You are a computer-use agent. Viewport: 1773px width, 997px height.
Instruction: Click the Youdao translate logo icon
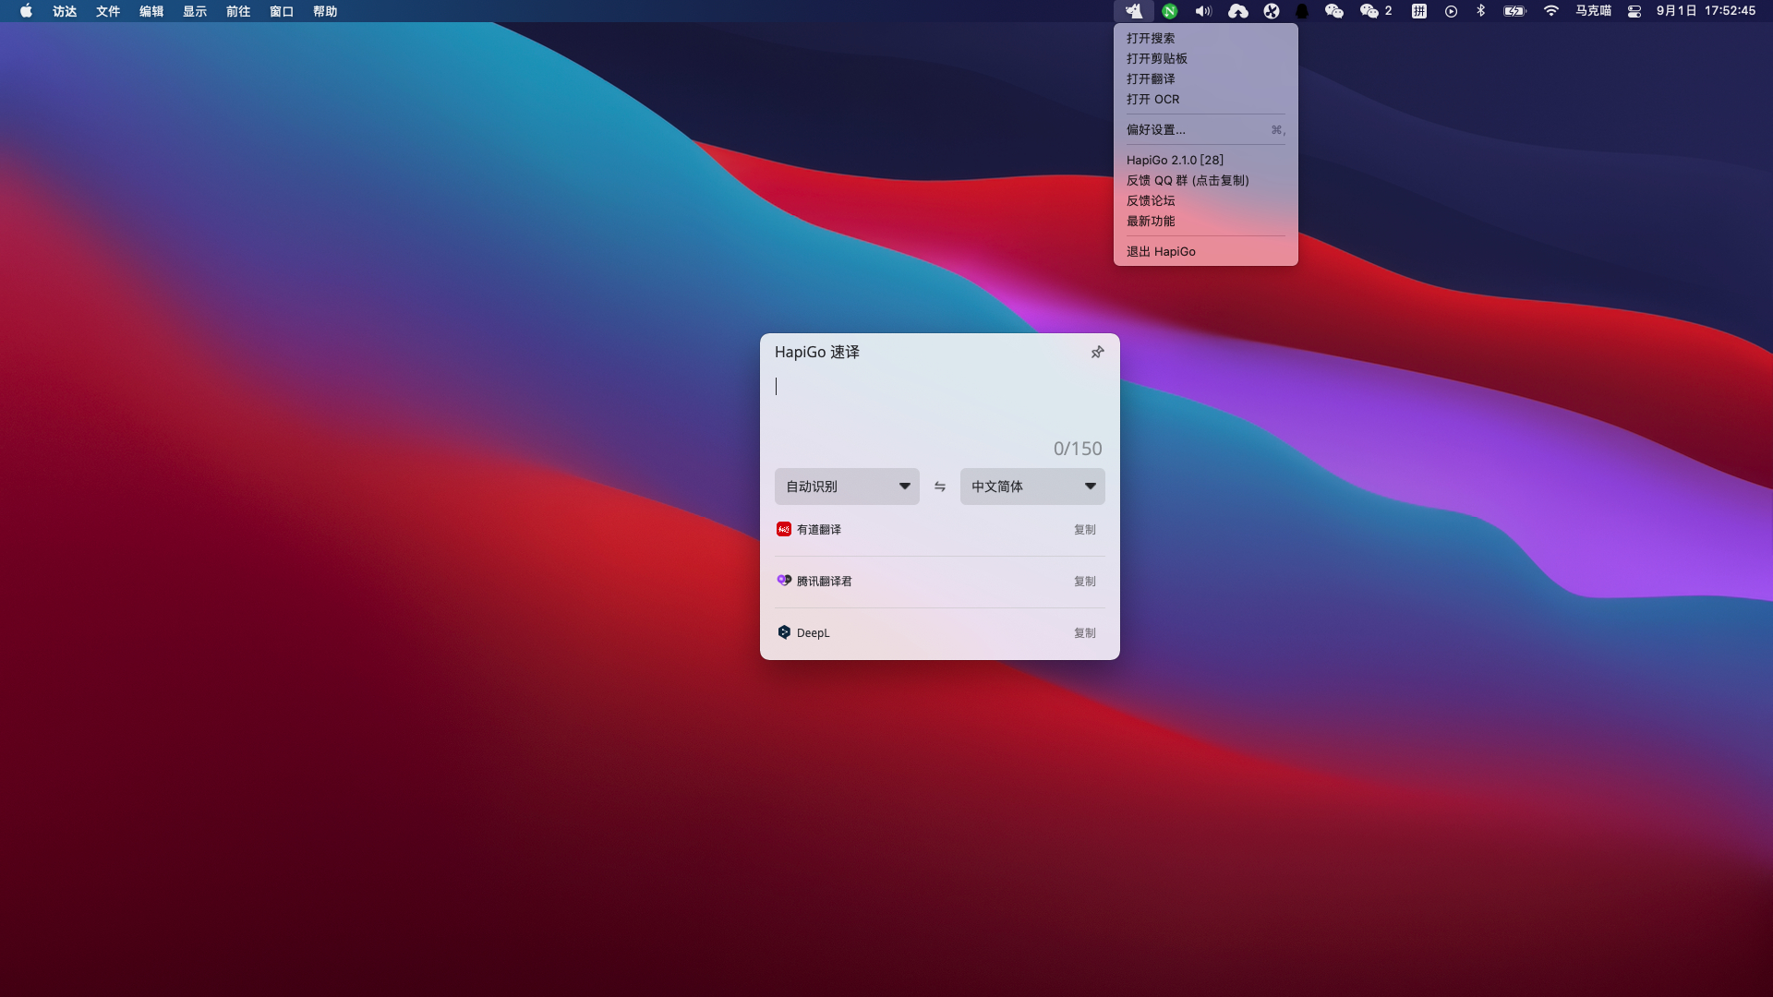(x=783, y=529)
